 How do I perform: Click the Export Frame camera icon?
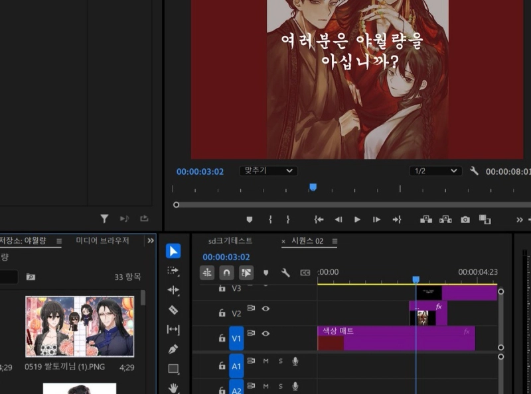coord(465,219)
